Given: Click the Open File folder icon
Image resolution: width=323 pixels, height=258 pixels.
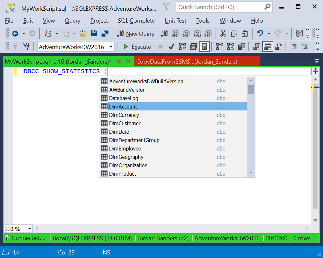Looking at the screenshot, I should tap(83, 33).
